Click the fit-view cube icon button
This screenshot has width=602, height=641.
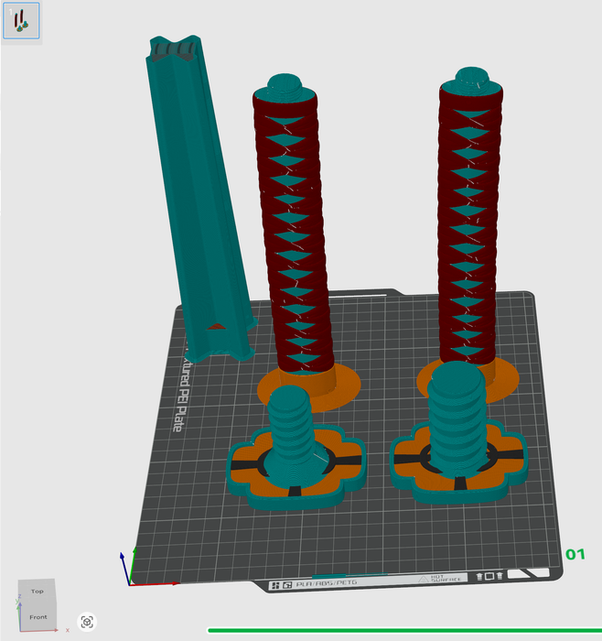tap(87, 622)
